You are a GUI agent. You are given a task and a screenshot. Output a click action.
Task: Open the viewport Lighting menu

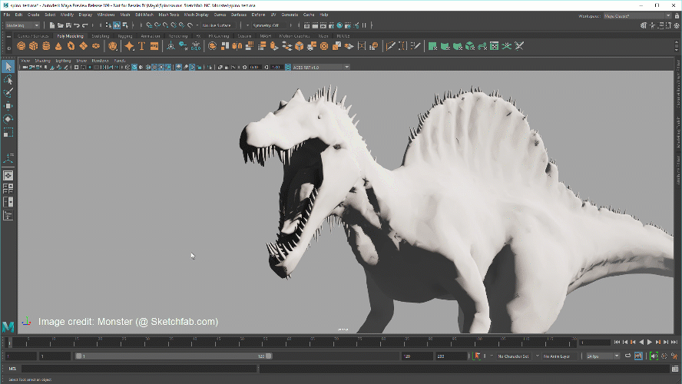point(63,60)
